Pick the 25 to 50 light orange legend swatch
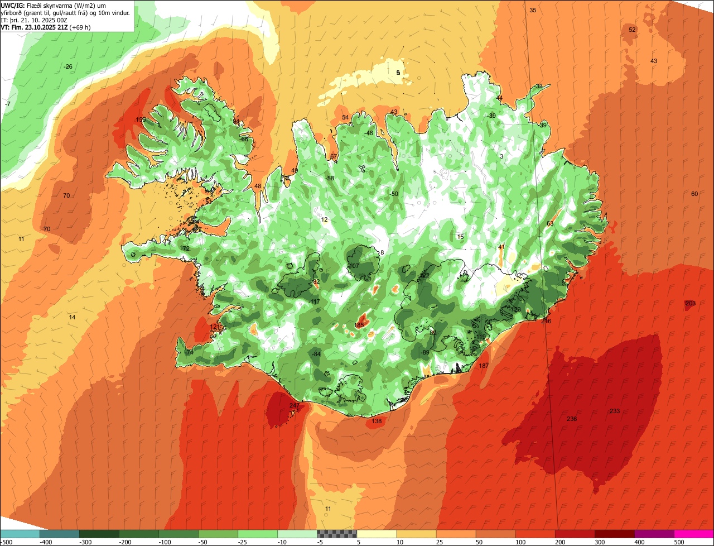The image size is (714, 546). [455, 534]
